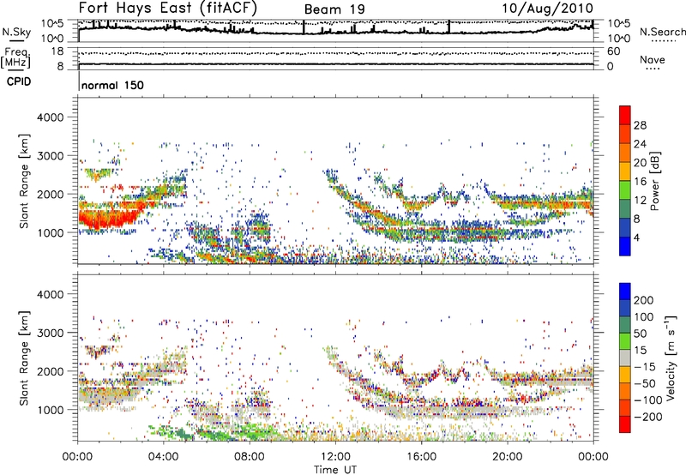This screenshot has width=686, height=475.
Task: Click the '28' tick on the power colorbar
Action: point(640,125)
